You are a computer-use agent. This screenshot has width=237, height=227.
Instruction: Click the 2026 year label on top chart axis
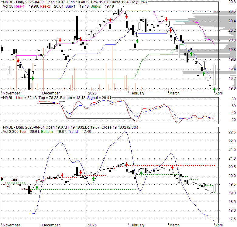[x=92, y=93]
